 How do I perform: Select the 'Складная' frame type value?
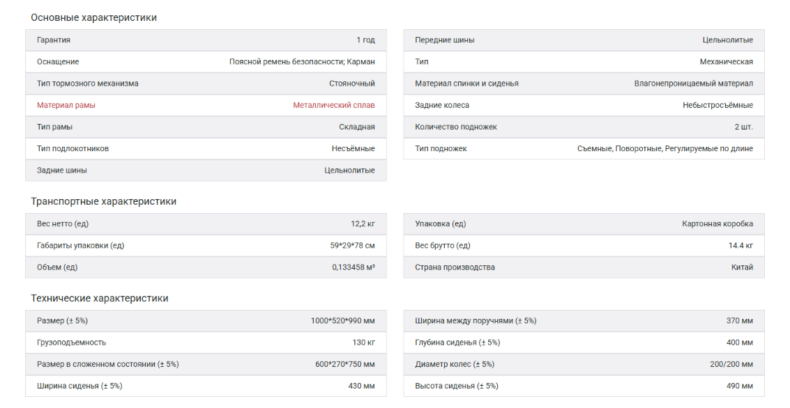356,127
